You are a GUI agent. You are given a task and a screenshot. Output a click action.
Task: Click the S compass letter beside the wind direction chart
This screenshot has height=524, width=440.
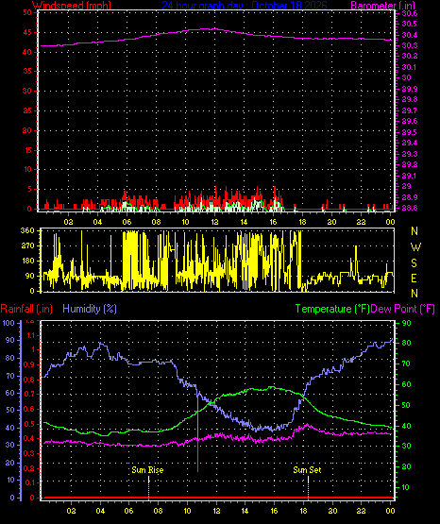point(414,263)
